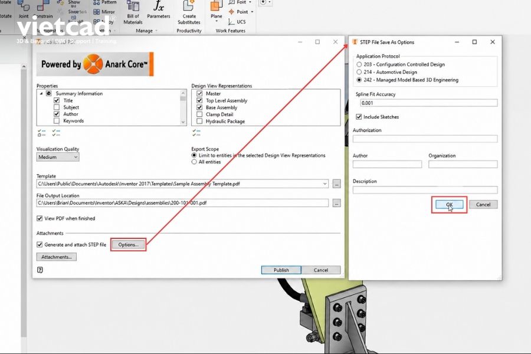Screen dimensions: 531x354
Task: Cancel the STEP File Save As Options
Action: pos(483,205)
